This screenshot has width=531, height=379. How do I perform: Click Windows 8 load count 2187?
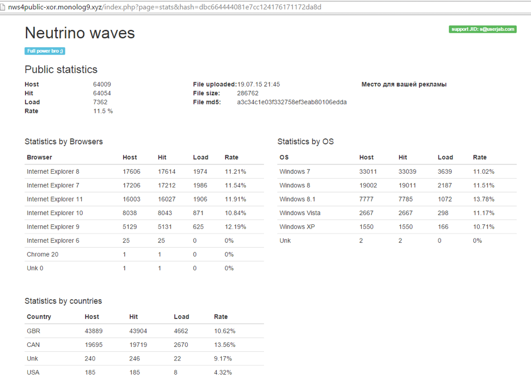pos(444,185)
